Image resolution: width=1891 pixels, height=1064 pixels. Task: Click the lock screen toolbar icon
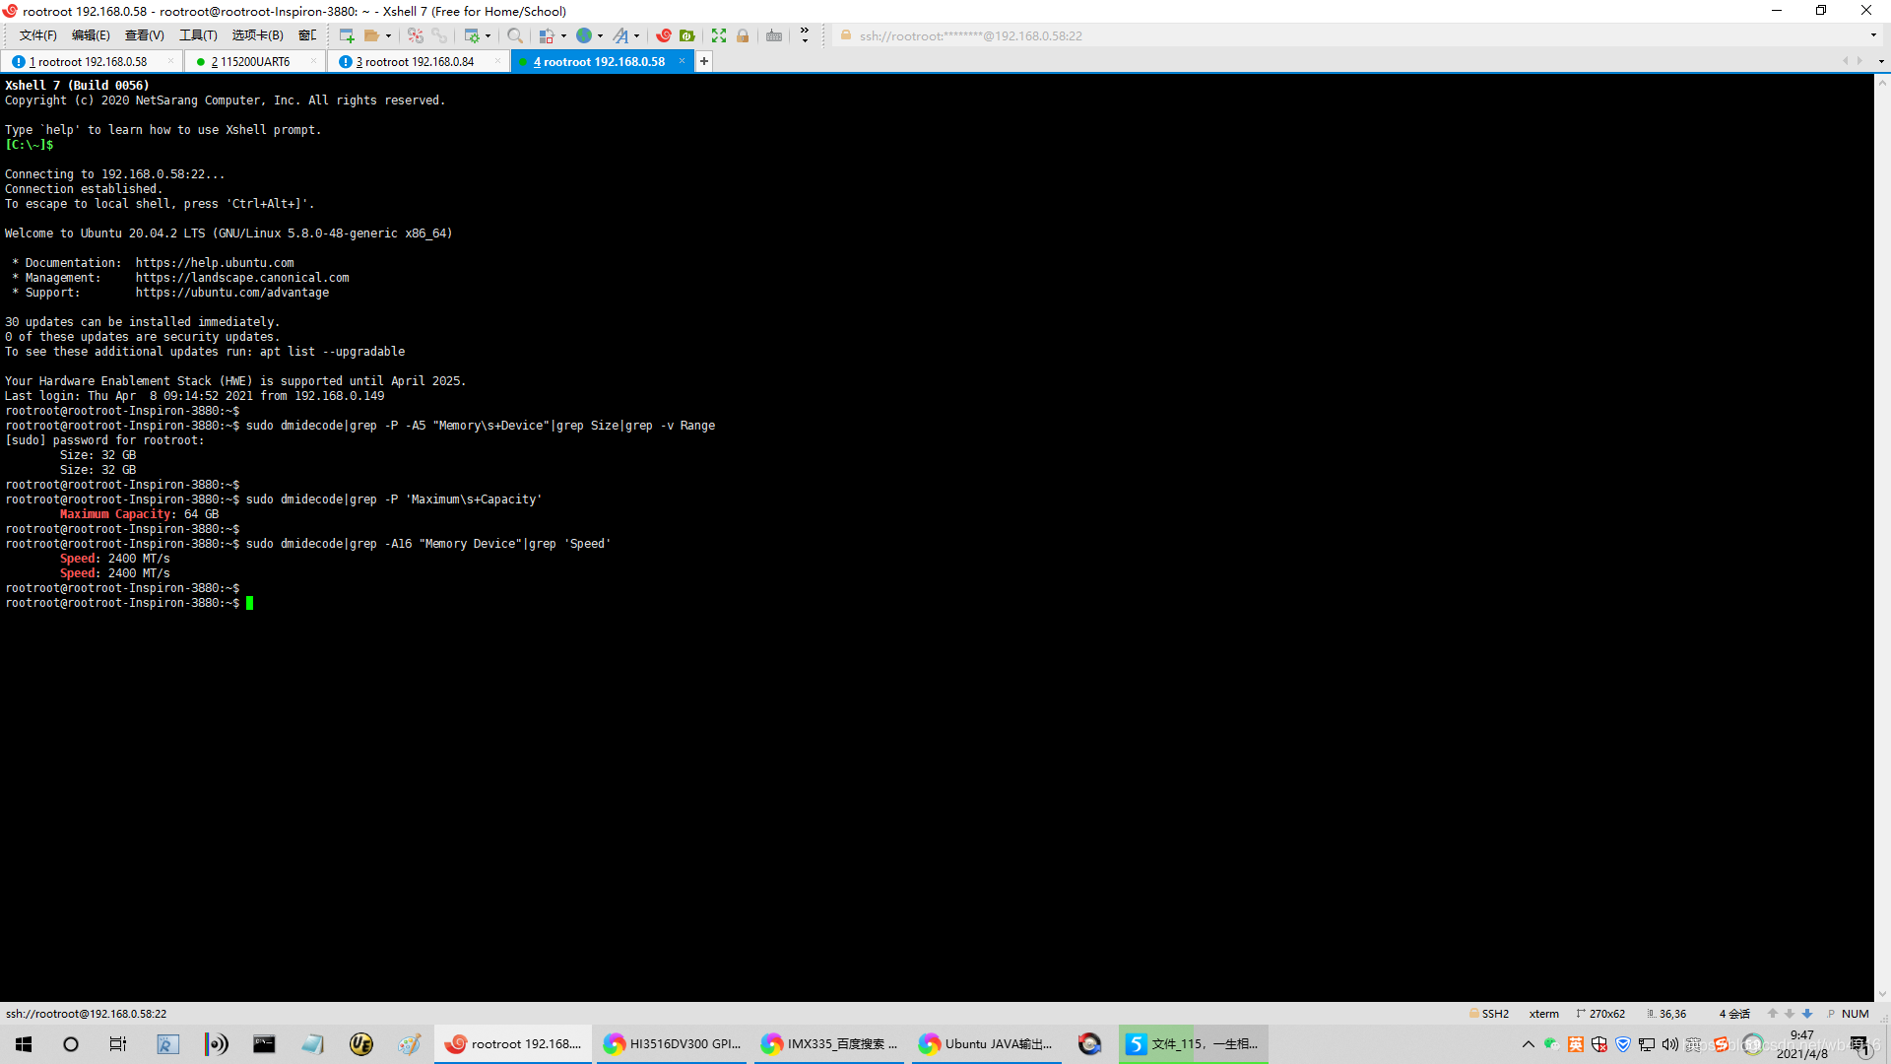743,35
